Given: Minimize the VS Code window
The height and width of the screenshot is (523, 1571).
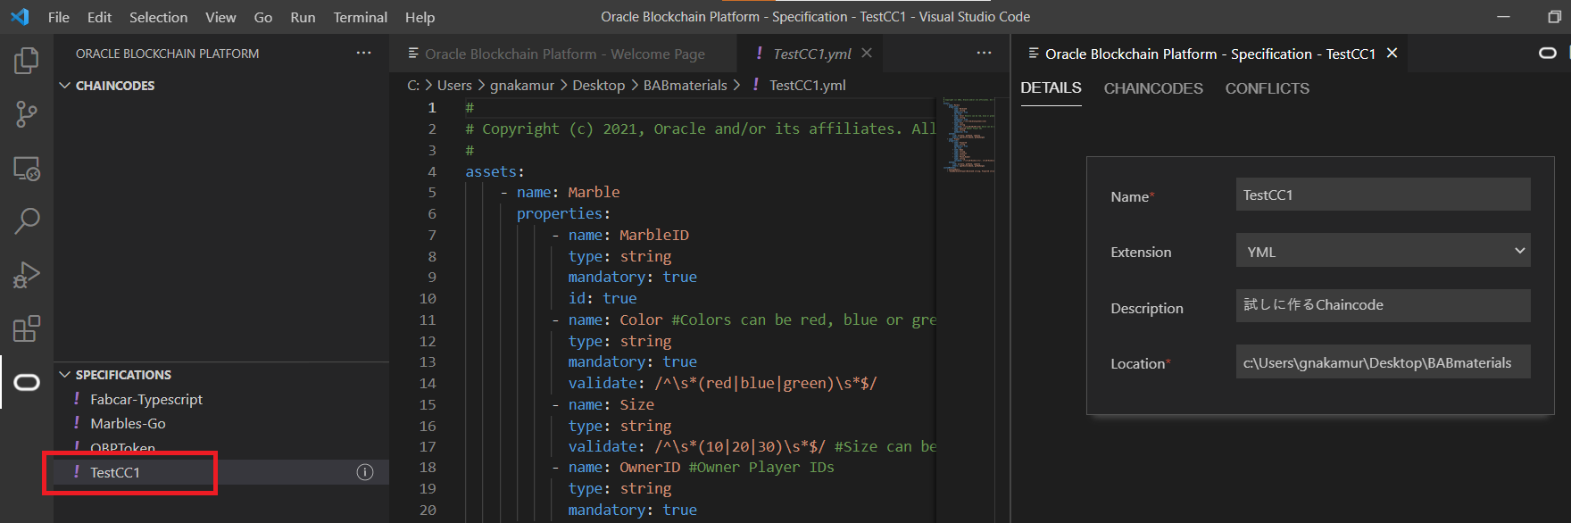Looking at the screenshot, I should [x=1504, y=17].
